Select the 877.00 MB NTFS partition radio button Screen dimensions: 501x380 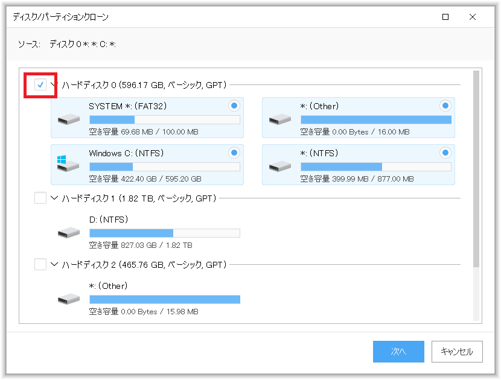pos(445,153)
